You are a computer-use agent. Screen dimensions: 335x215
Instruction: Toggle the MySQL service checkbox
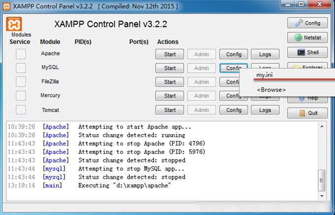pyautogui.click(x=21, y=68)
